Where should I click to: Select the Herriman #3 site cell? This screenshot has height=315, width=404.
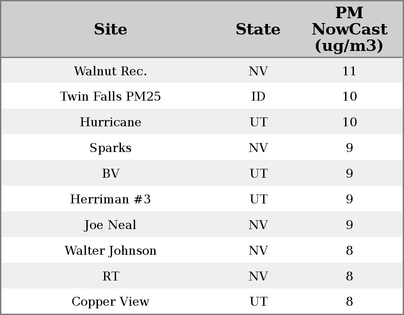[110, 199]
